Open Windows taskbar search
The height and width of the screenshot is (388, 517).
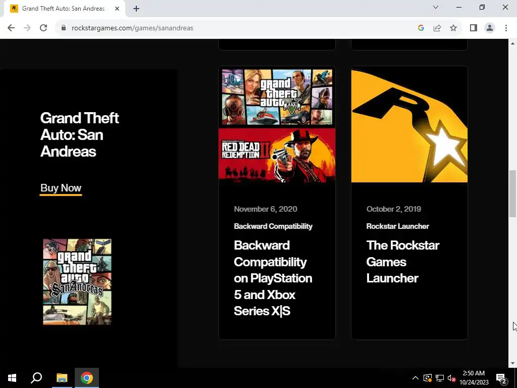pyautogui.click(x=36, y=378)
